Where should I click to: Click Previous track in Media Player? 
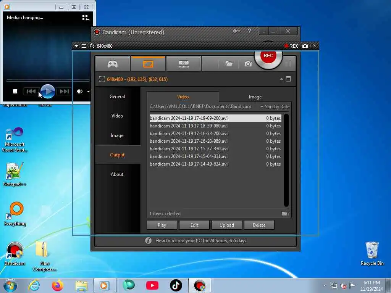pyautogui.click(x=31, y=92)
